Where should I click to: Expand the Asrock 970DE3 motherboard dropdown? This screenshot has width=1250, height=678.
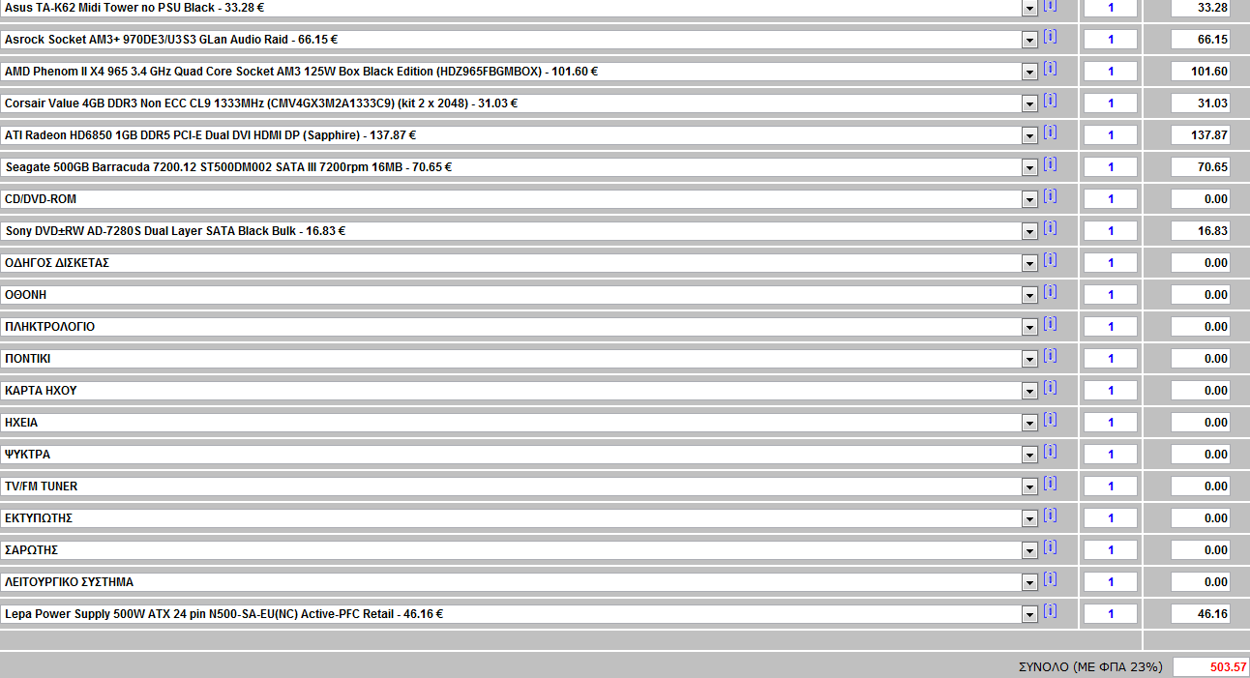1029,41
